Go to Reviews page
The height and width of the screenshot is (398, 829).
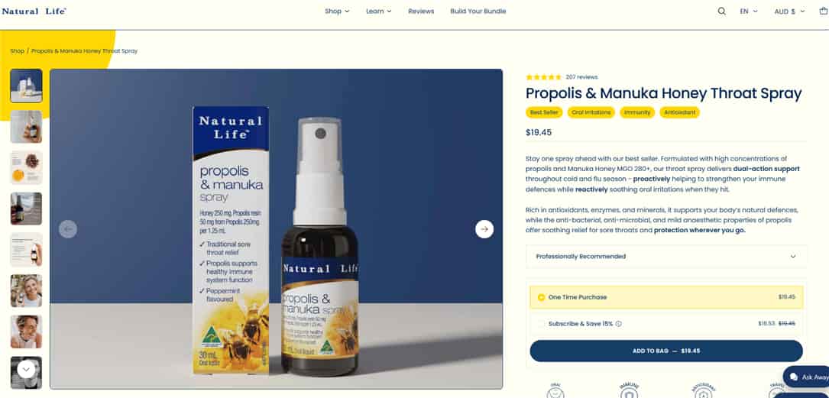tap(421, 11)
